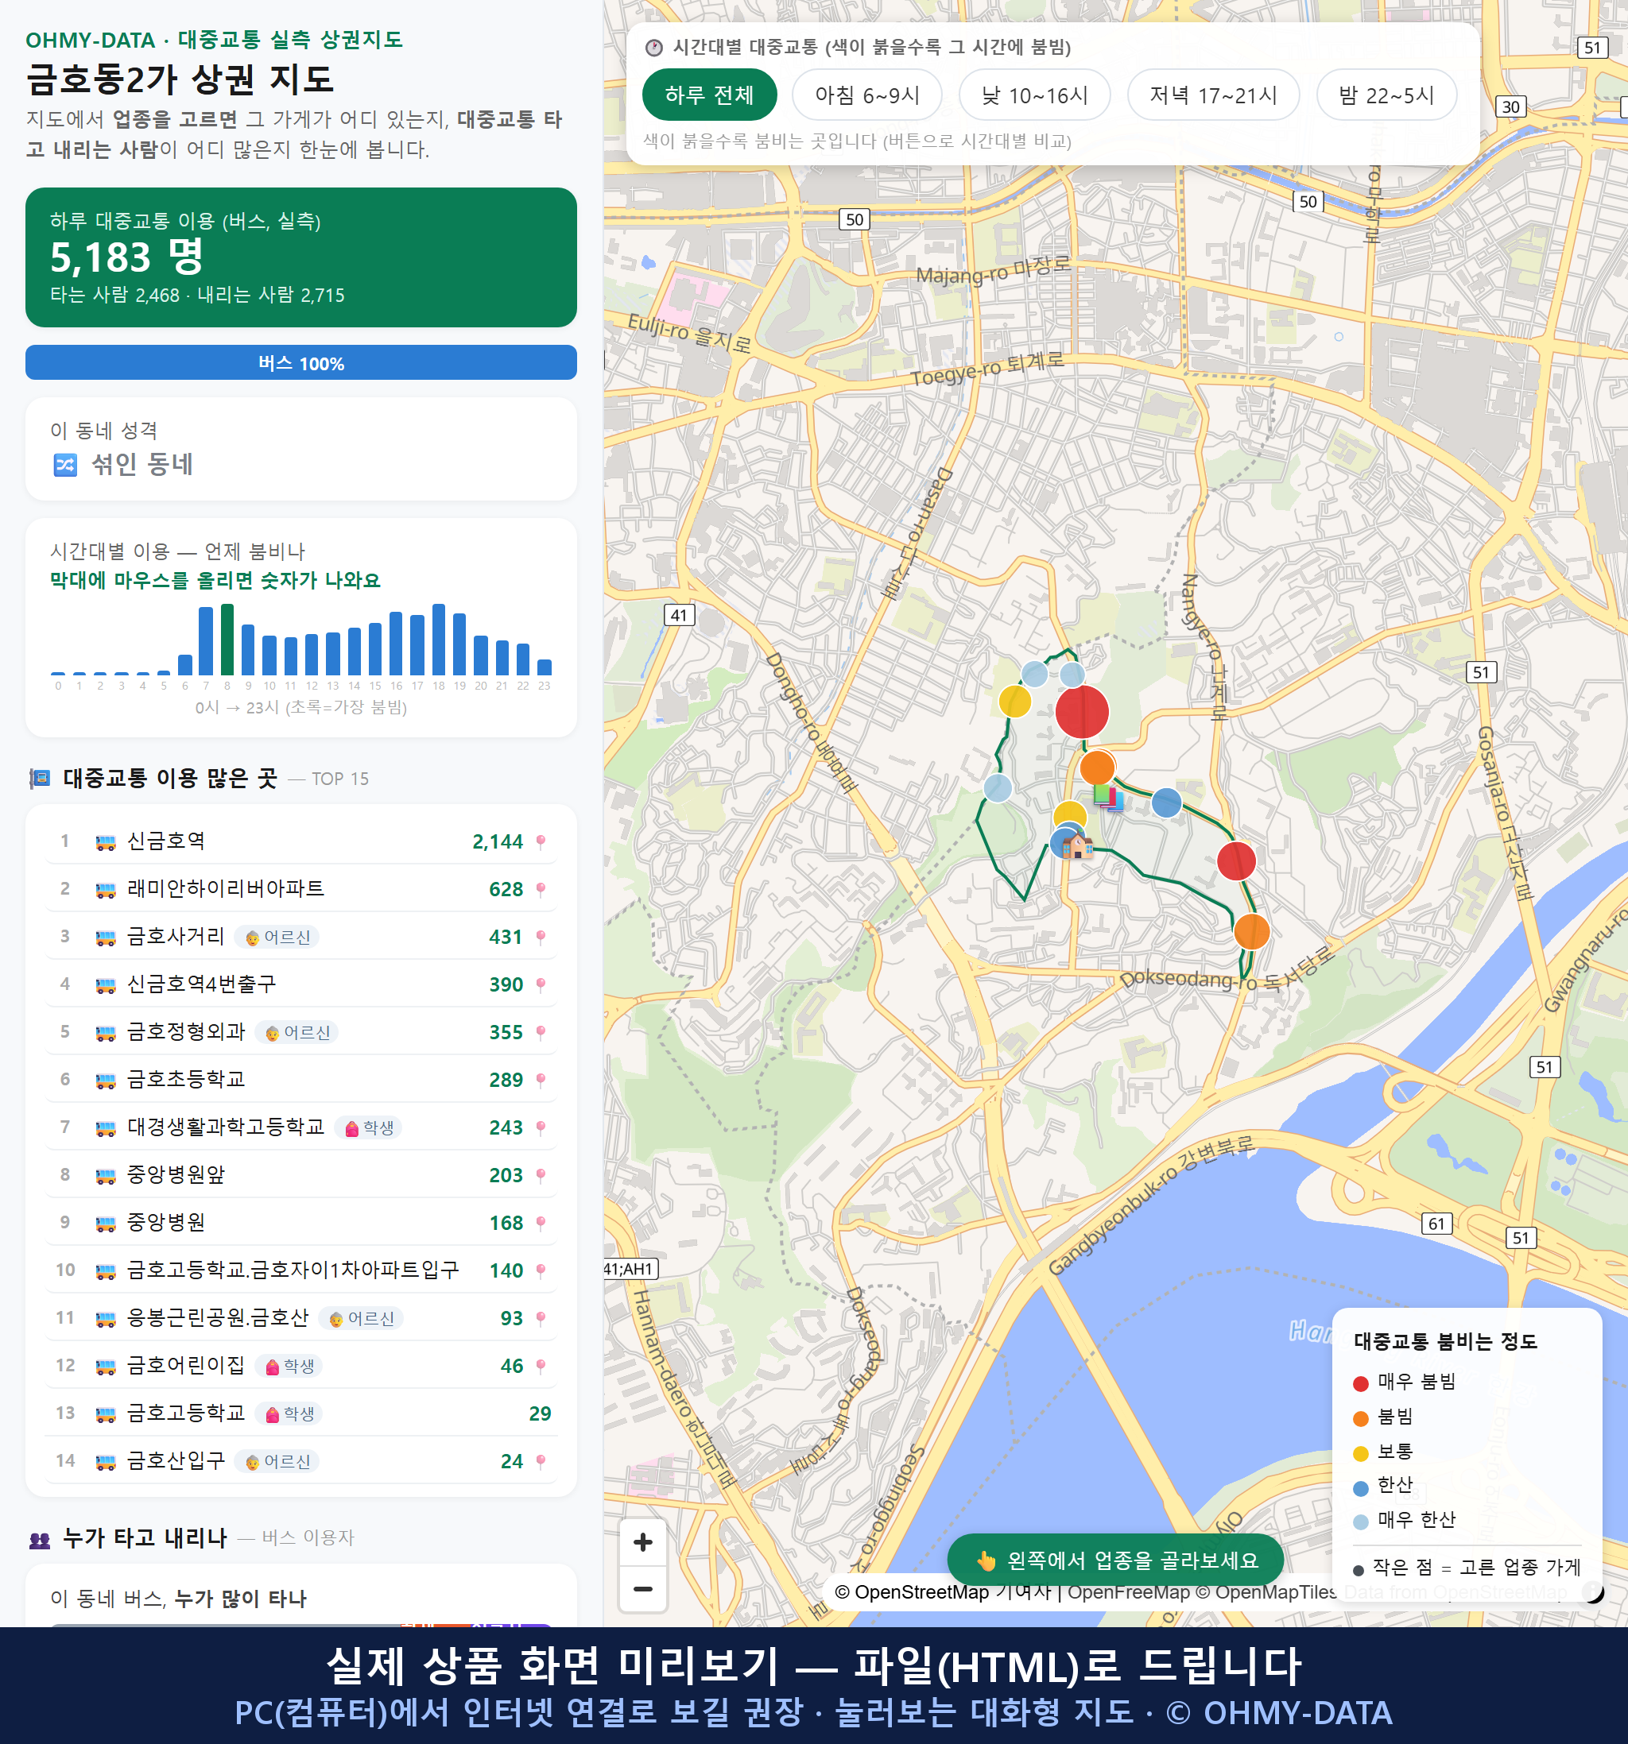Image resolution: width=1628 pixels, height=1744 pixels.
Task: Click the map pin icon in 신금호역4번출구 row
Action: click(x=541, y=985)
